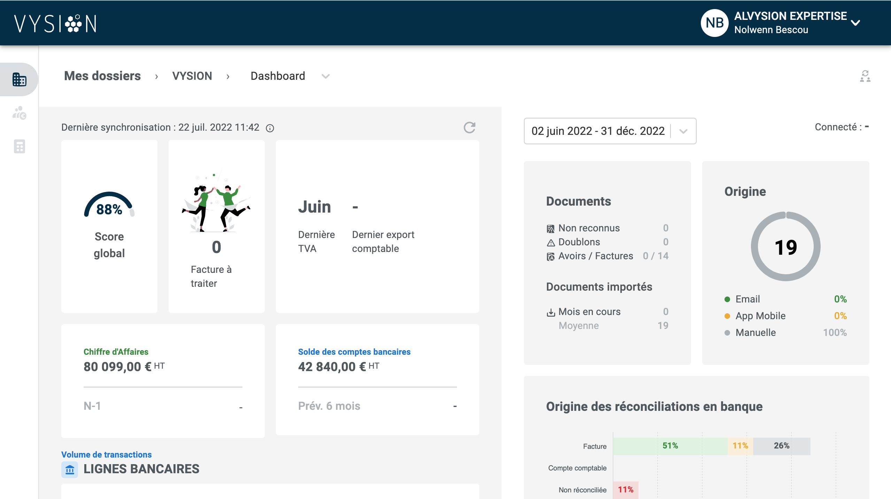The height and width of the screenshot is (499, 891).
Task: Click the user sync icon top right
Action: (865, 76)
